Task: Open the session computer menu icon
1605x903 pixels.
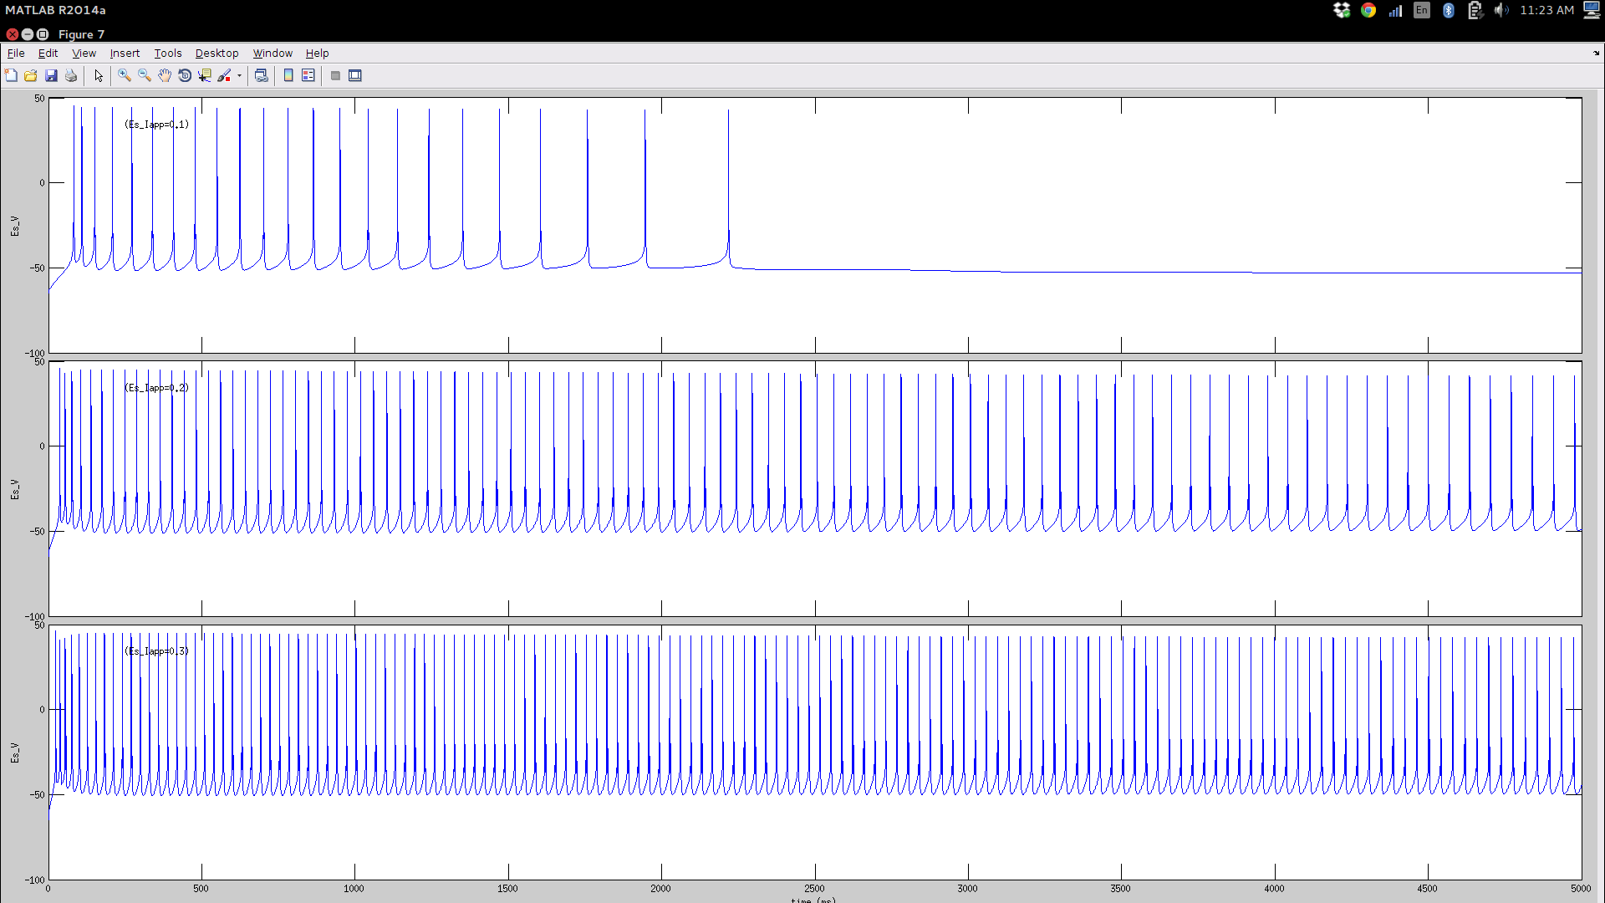Action: pos(1592,10)
